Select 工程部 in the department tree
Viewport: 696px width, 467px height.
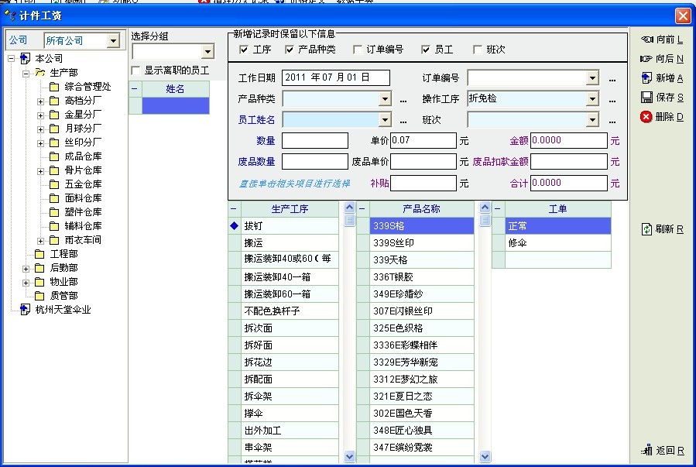click(x=63, y=254)
